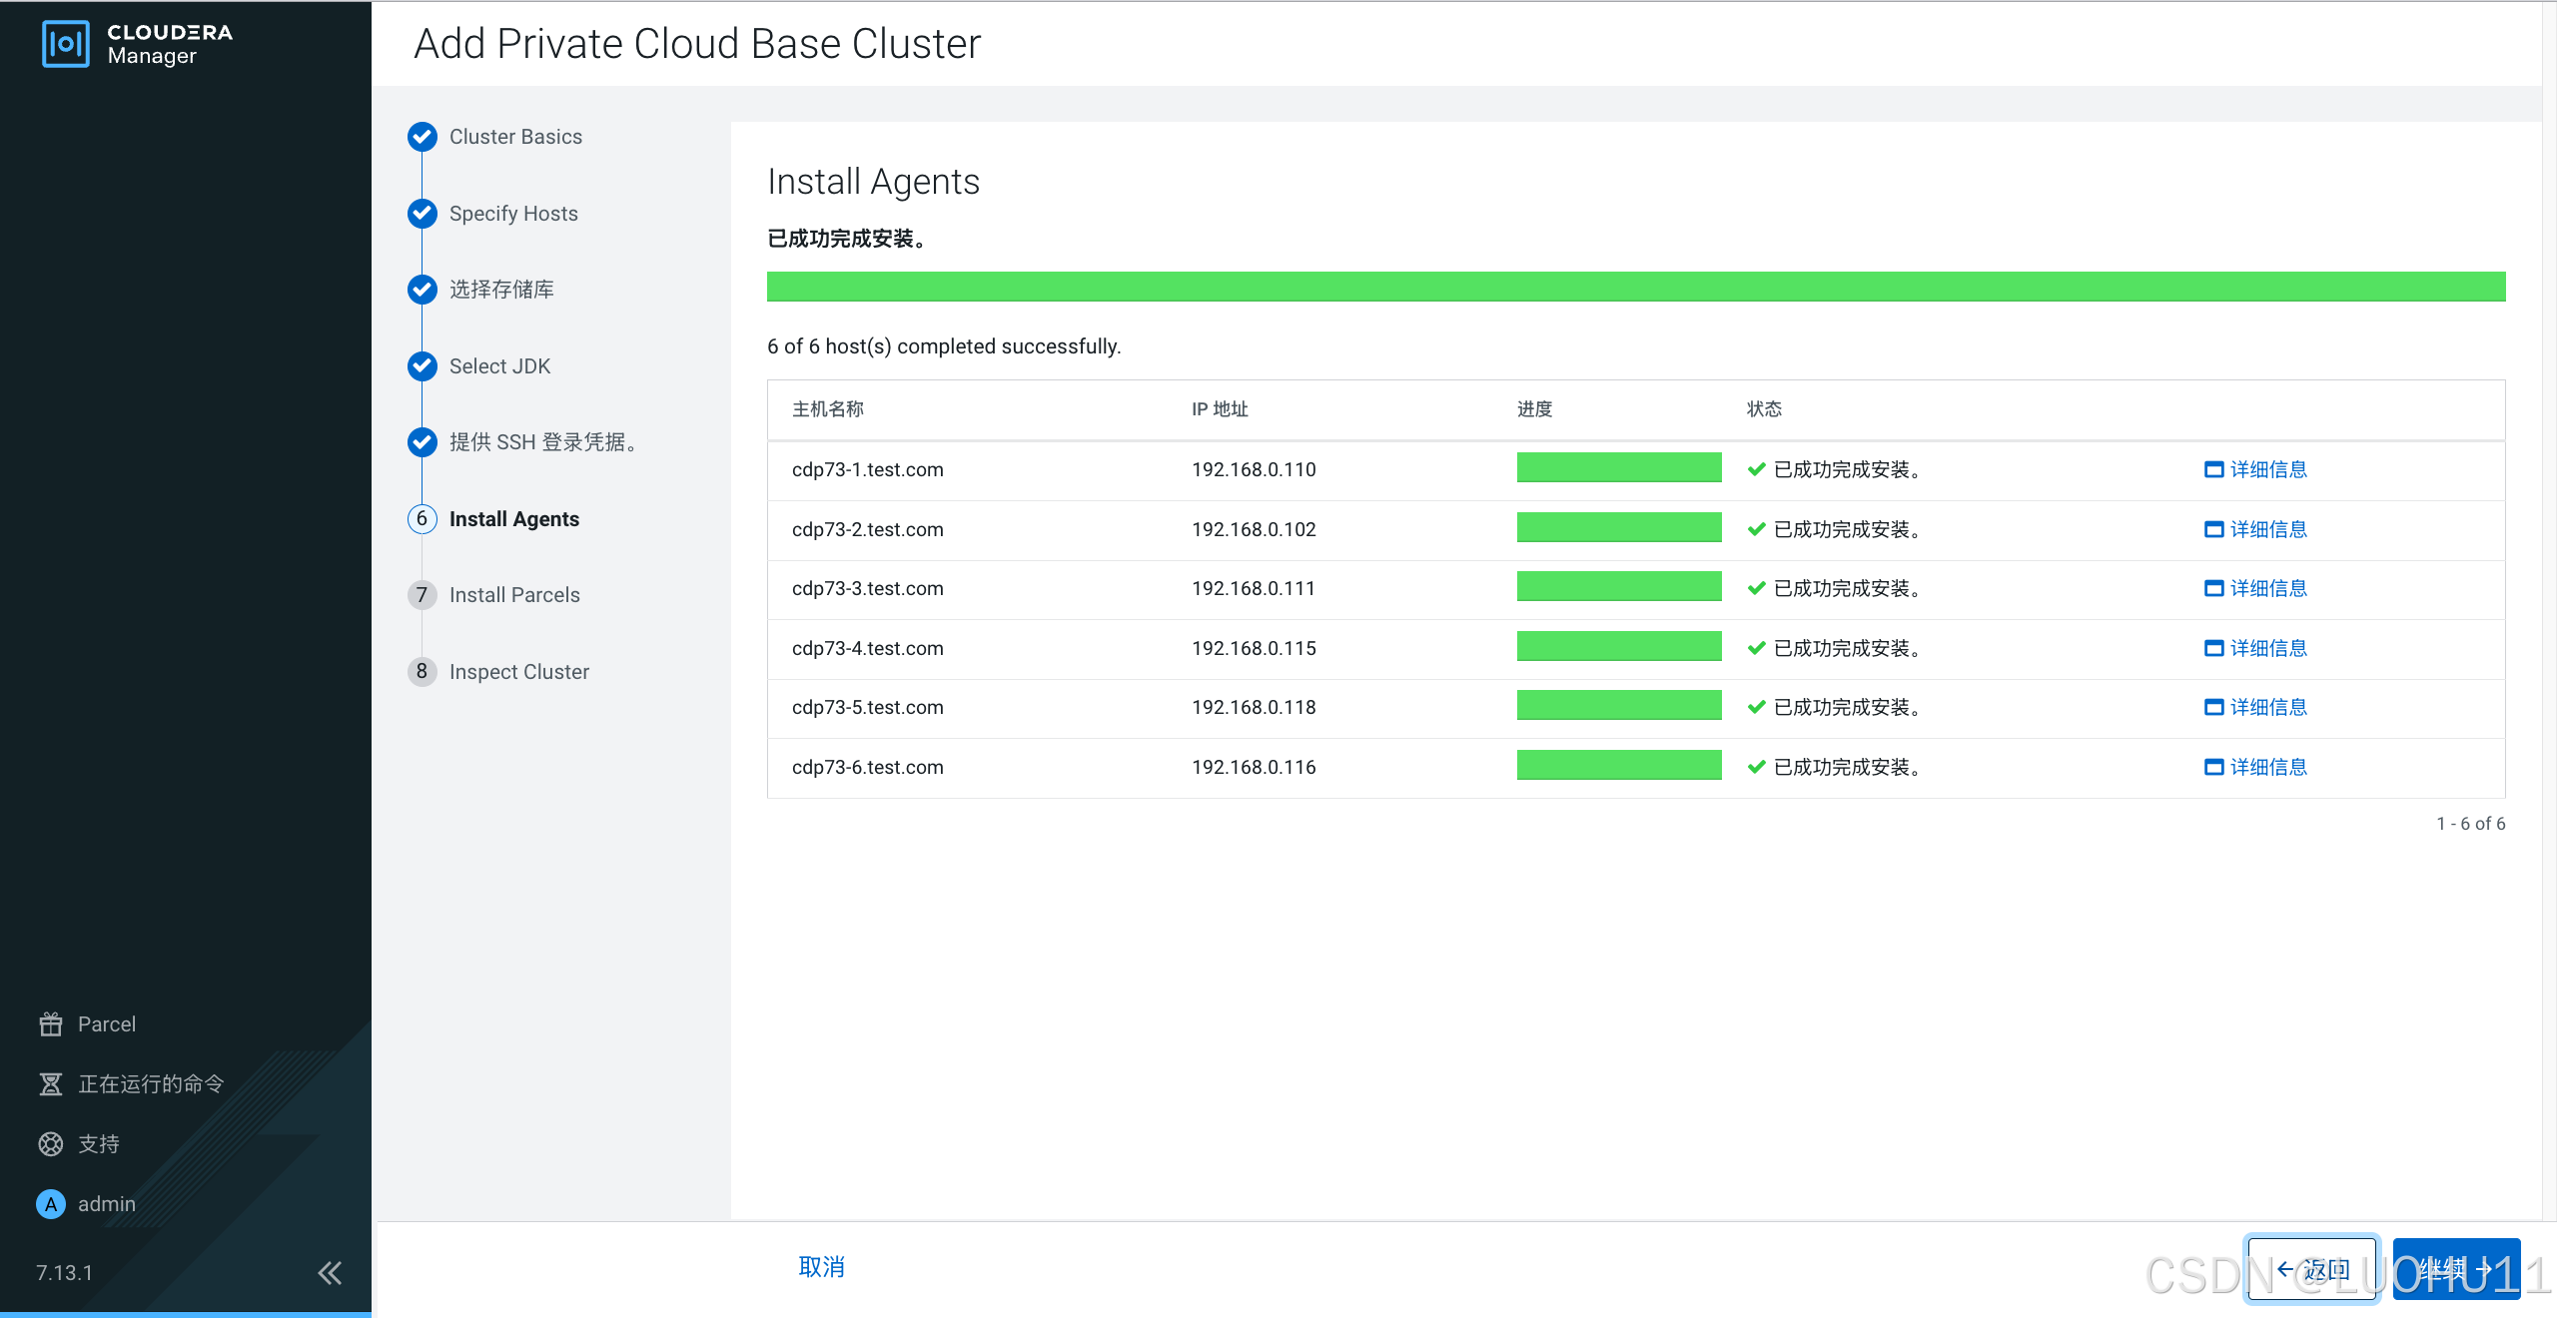This screenshot has width=2557, height=1318.
Task: Go to Specify Hosts step
Action: pyautogui.click(x=513, y=214)
